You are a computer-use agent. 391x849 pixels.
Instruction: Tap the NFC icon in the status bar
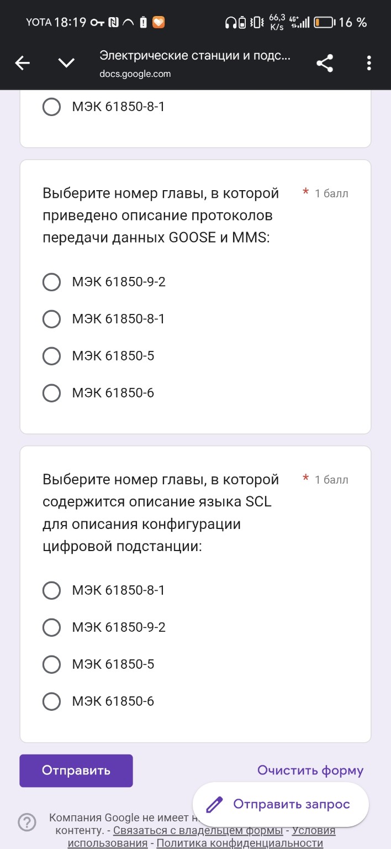[114, 22]
